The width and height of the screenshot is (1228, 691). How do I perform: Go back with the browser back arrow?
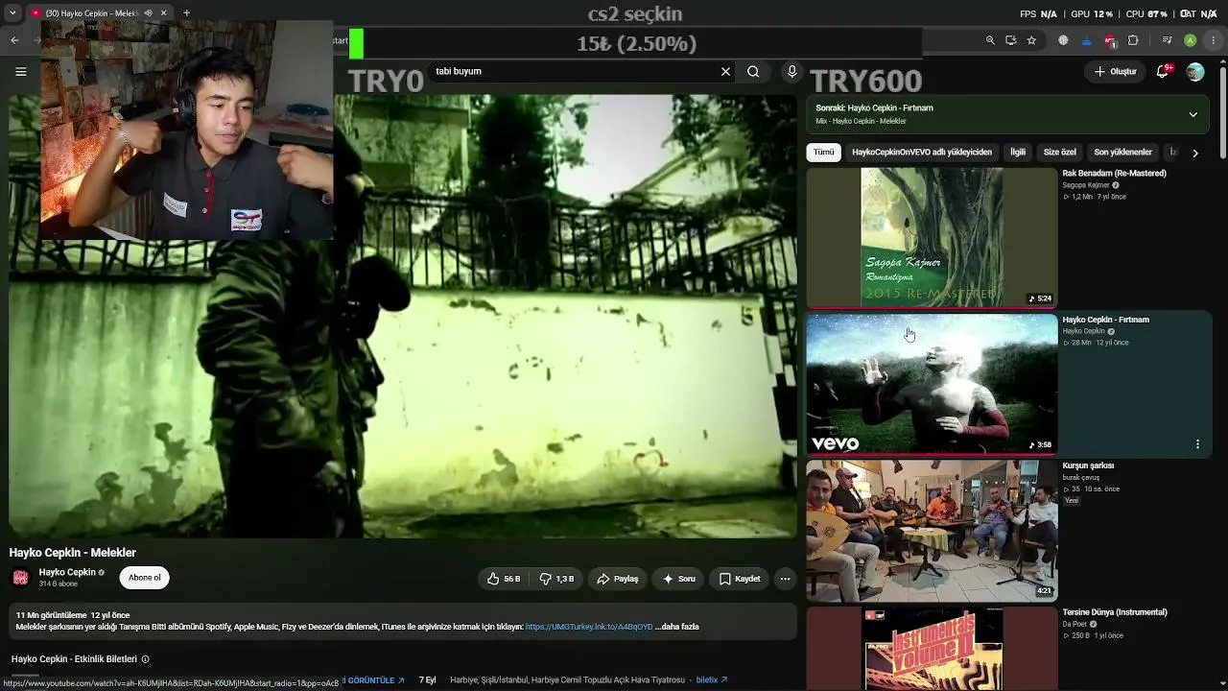14,40
